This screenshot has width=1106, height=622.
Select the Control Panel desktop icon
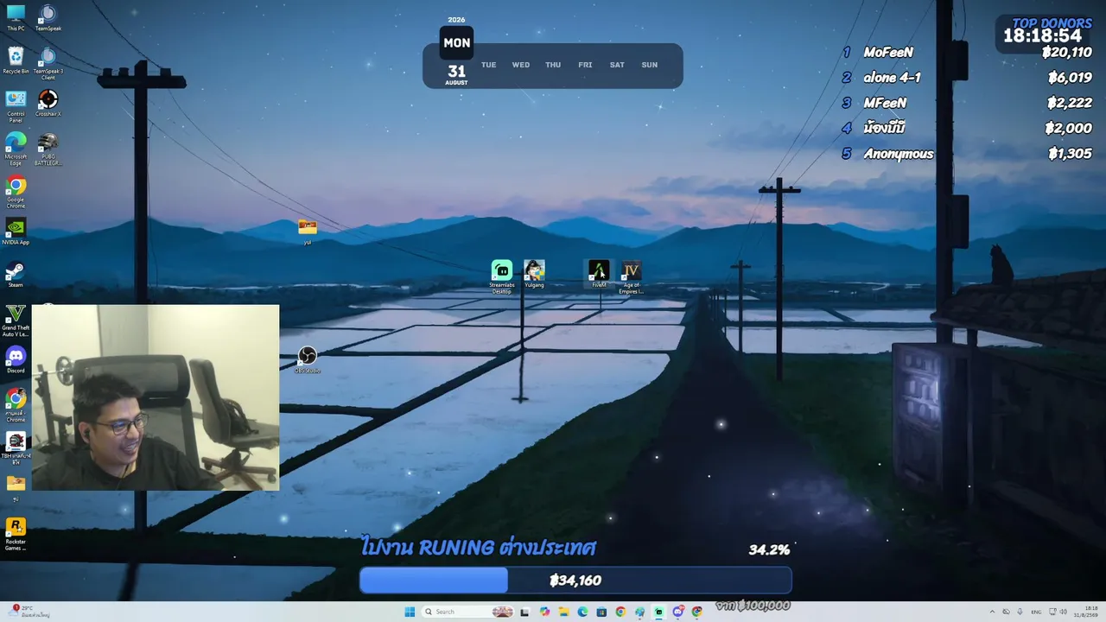[16, 105]
